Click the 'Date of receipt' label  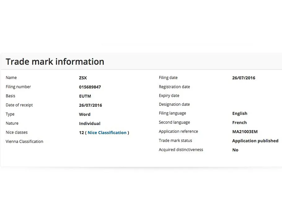pos(19,105)
